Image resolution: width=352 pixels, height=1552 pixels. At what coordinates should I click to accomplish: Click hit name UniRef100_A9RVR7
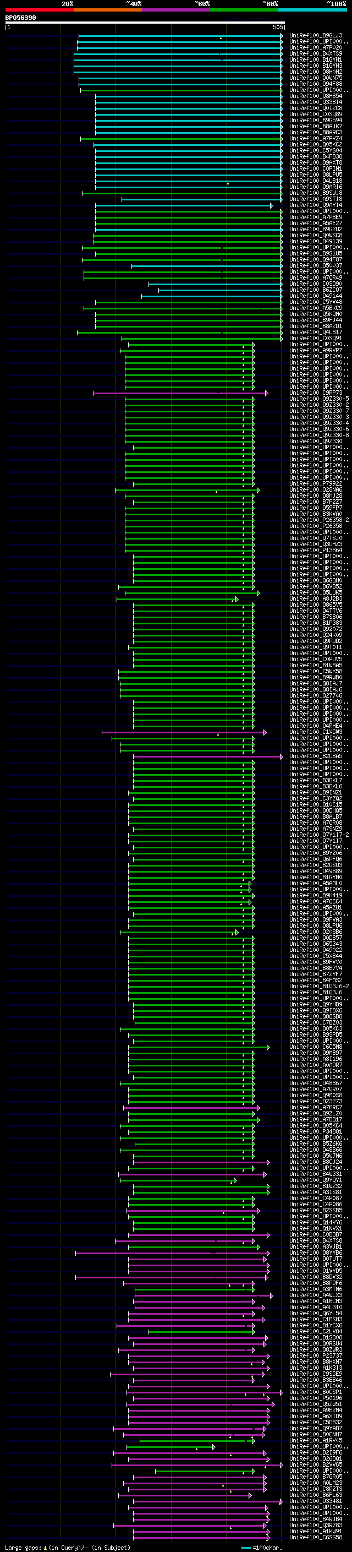coord(316,350)
